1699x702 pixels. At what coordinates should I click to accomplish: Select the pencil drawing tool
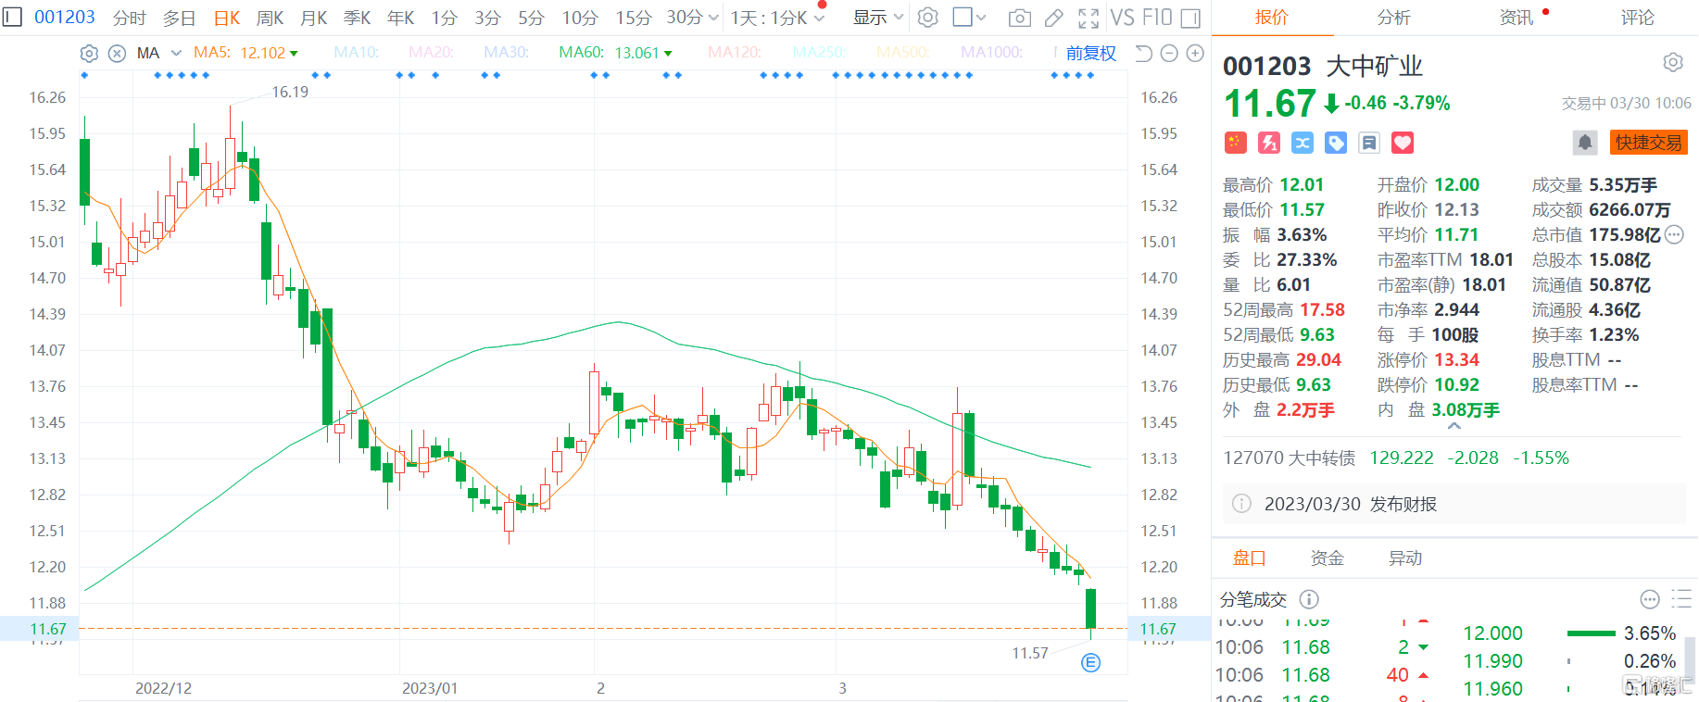(1054, 18)
